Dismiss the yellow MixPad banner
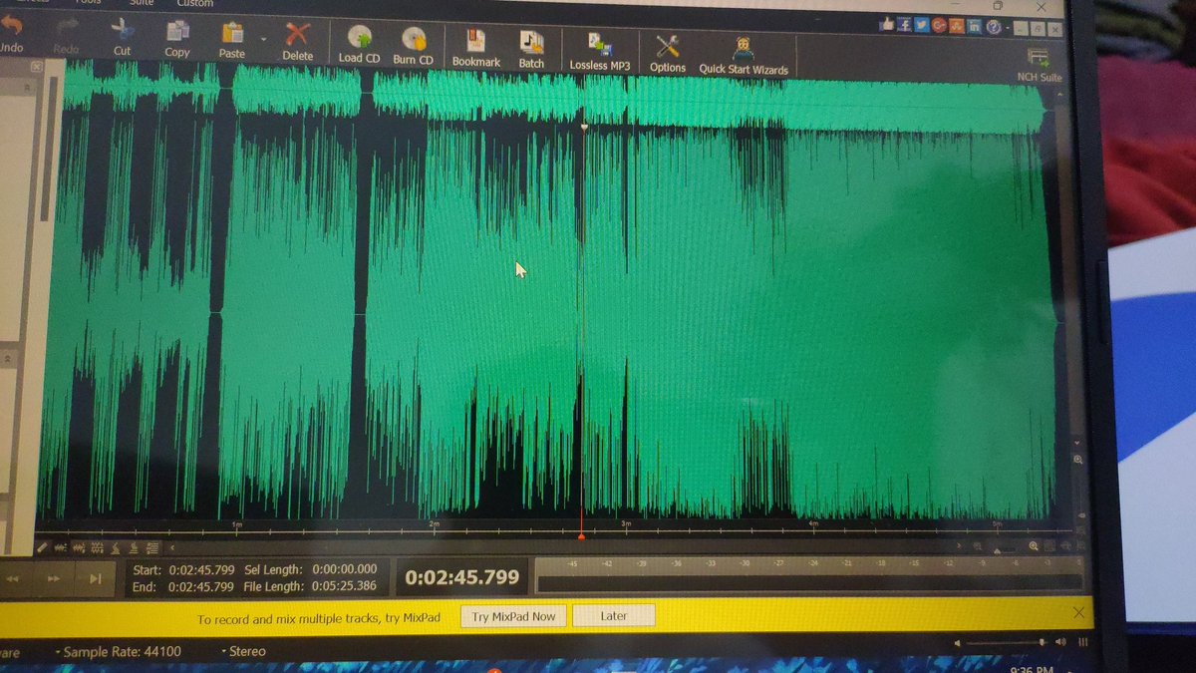The image size is (1196, 673). (1077, 611)
